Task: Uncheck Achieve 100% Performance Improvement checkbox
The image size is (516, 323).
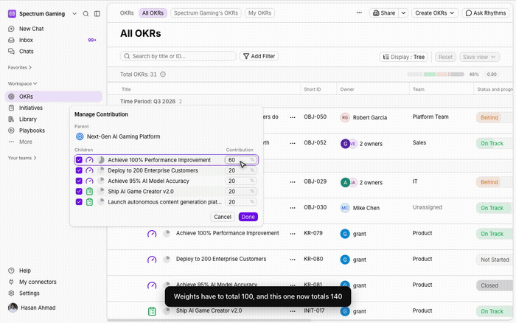Action: click(x=79, y=160)
